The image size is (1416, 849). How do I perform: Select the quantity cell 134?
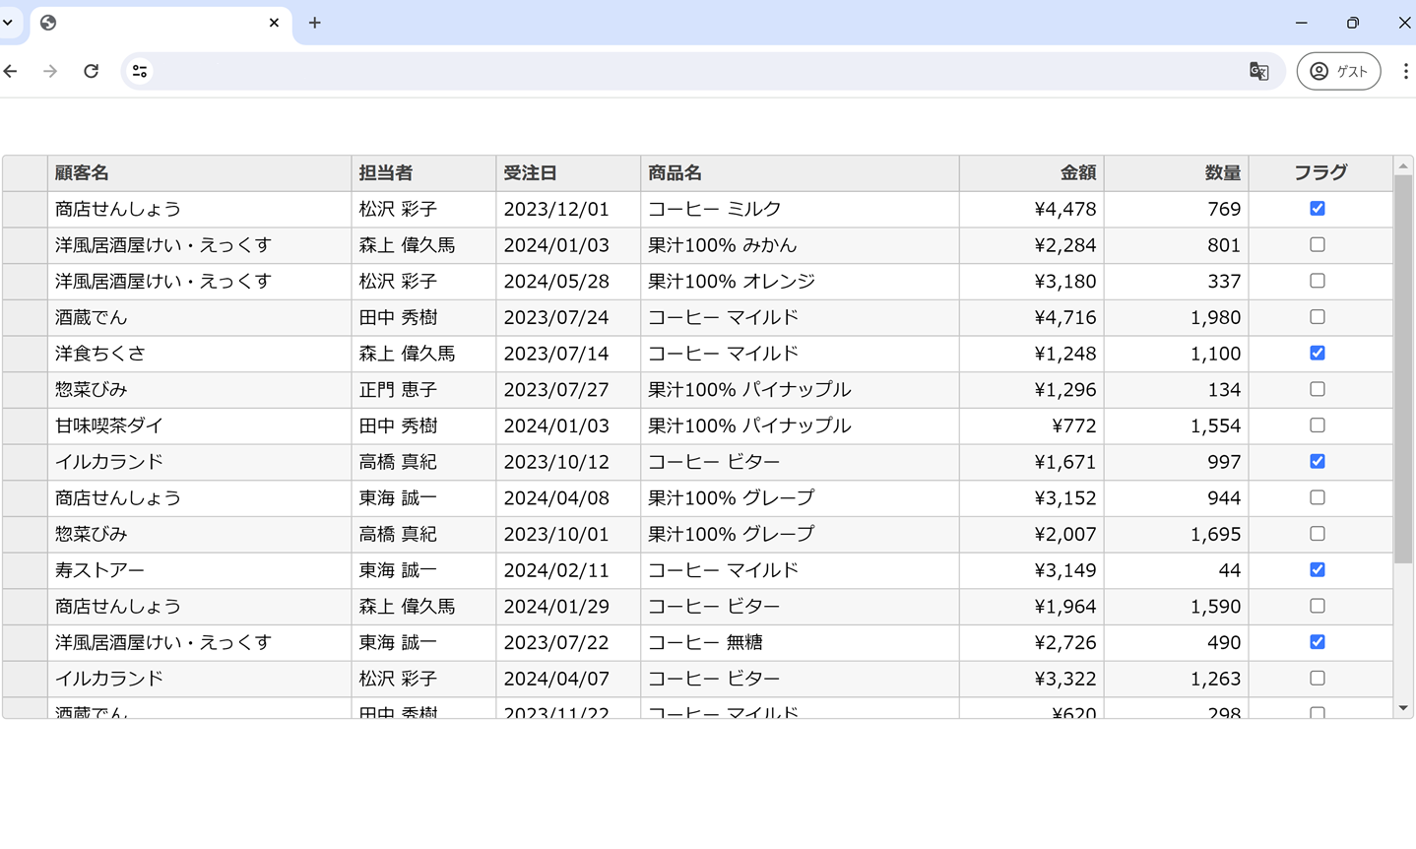tap(1177, 389)
